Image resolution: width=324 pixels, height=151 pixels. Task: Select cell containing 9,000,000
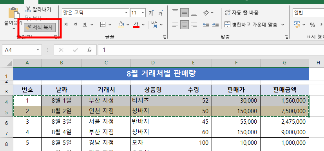tap(284, 132)
